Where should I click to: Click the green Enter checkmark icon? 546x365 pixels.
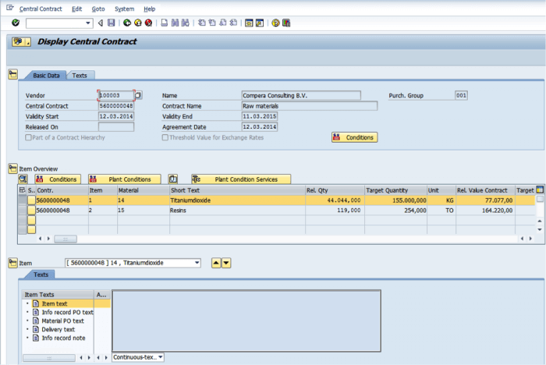16,23
